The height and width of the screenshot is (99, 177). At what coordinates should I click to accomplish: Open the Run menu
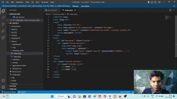38,2
